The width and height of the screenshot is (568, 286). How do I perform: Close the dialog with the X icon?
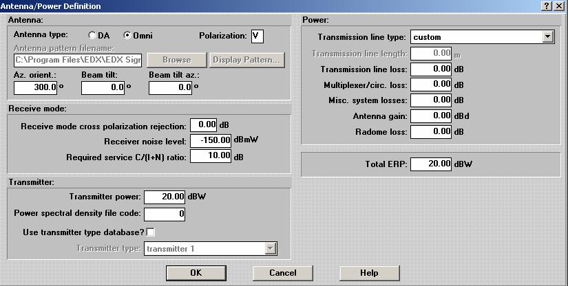point(558,5)
